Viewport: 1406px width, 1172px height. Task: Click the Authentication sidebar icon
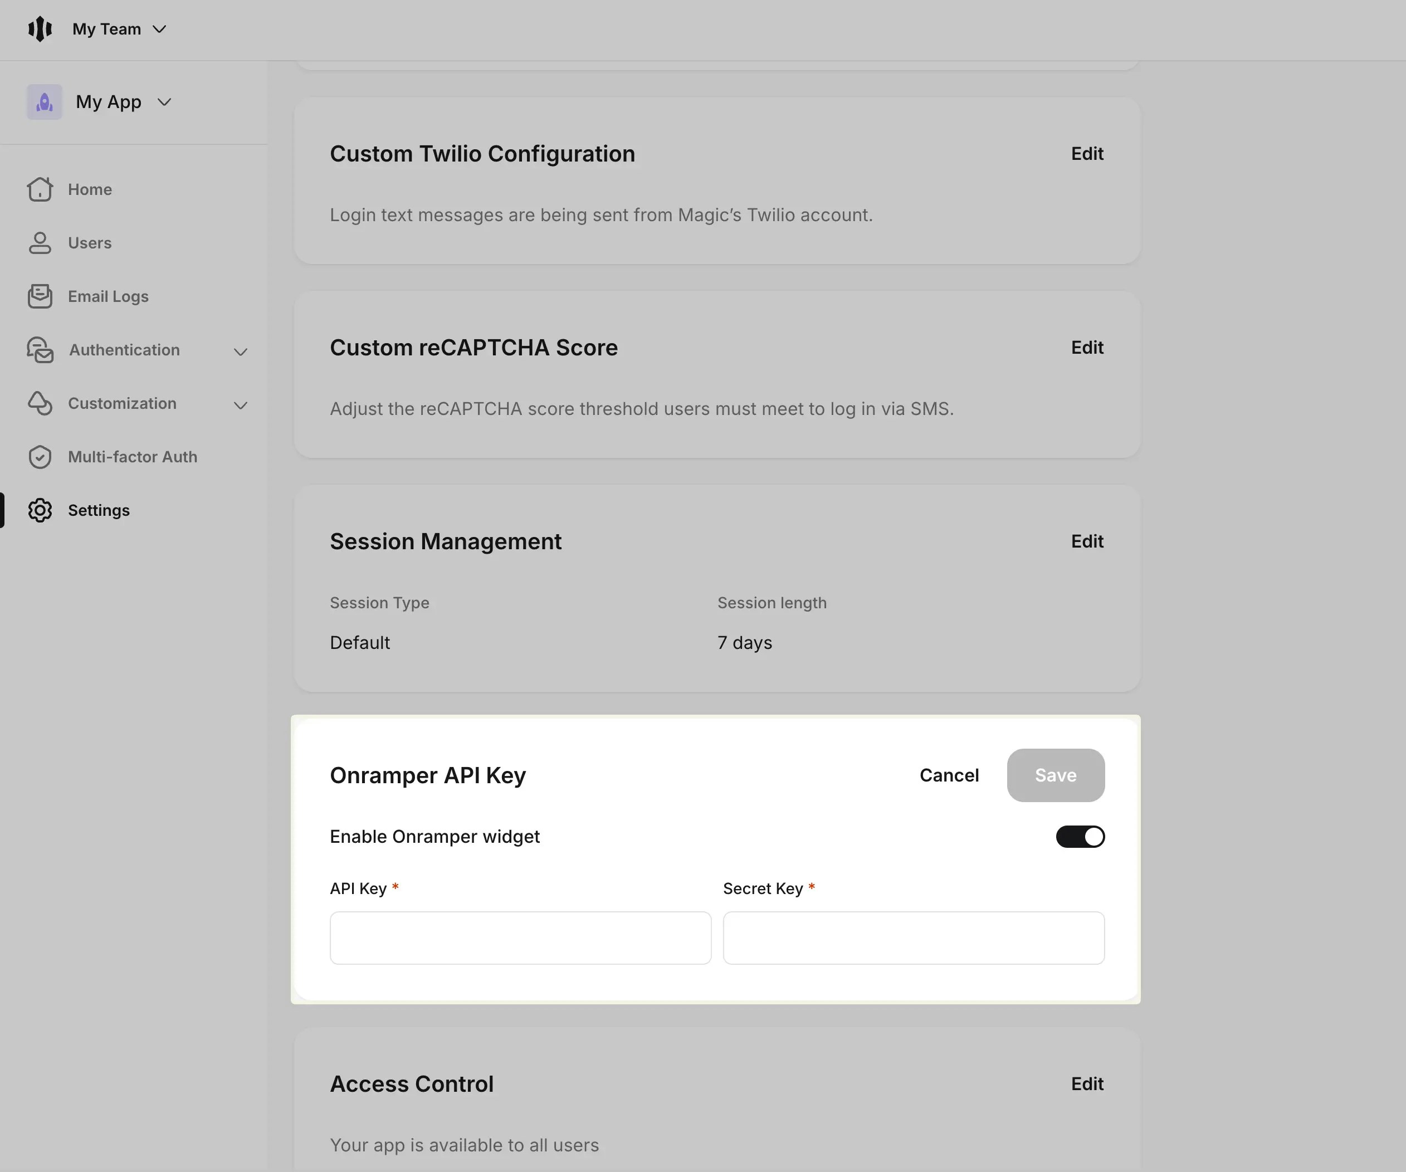coord(40,349)
